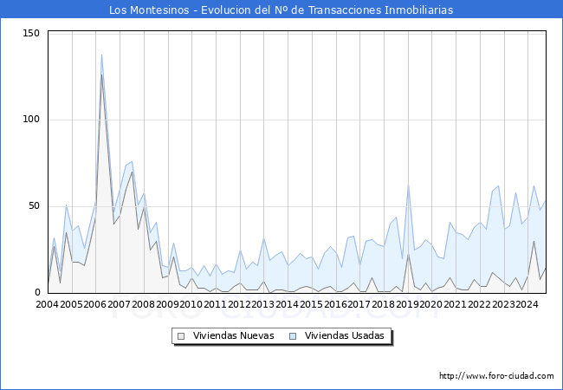563x390 pixels.
Task: Click the 2008 x-axis label
Action: coord(143,304)
